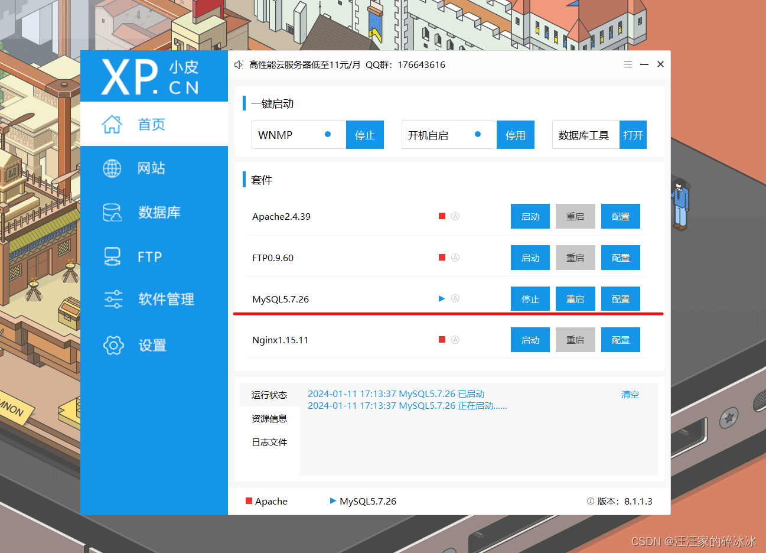This screenshot has width=766, height=553.
Task: Click the 高性能云服务器 announcement text
Action: (347, 64)
